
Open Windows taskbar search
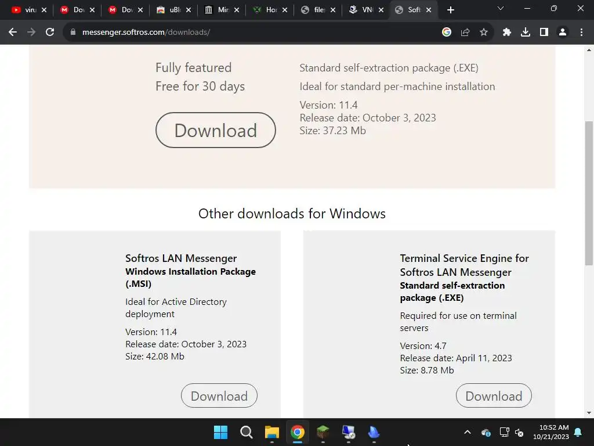pos(246,432)
